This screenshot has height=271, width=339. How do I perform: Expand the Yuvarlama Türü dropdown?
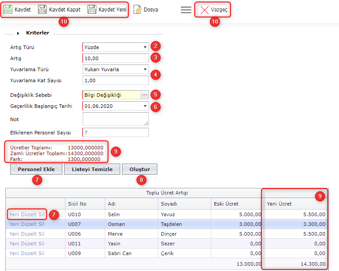click(145, 69)
